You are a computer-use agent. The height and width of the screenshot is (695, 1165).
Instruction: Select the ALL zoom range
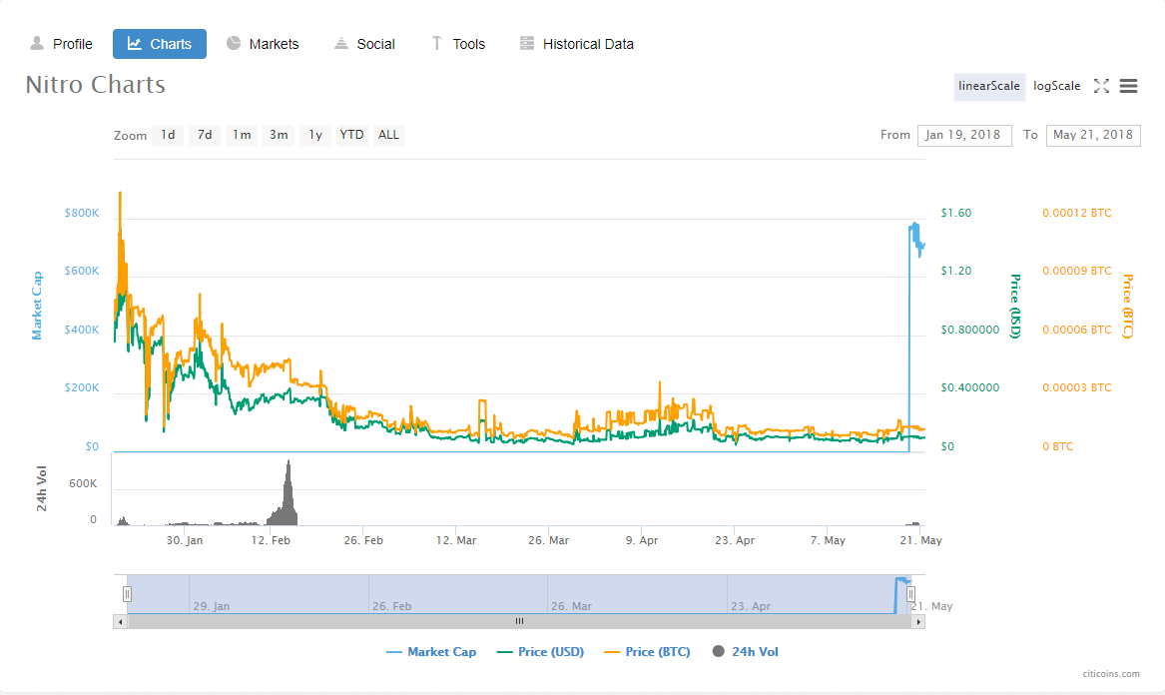388,135
